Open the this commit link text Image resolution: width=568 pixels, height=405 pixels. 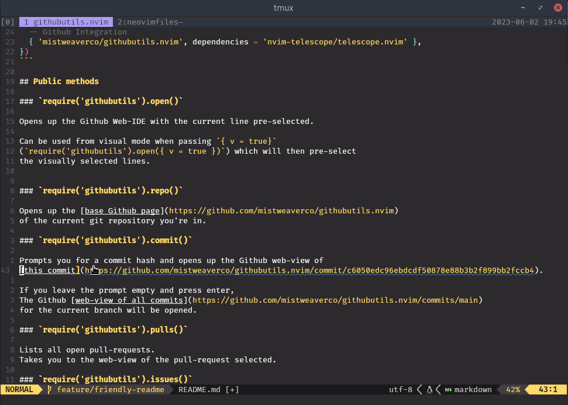click(50, 271)
